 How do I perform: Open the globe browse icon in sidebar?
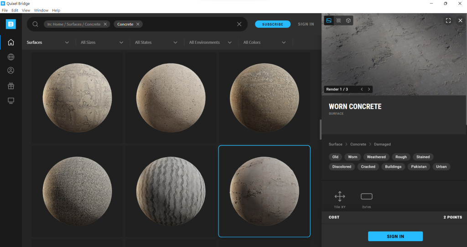point(11,57)
